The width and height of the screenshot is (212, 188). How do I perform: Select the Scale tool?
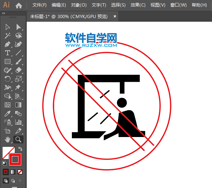[18, 79]
